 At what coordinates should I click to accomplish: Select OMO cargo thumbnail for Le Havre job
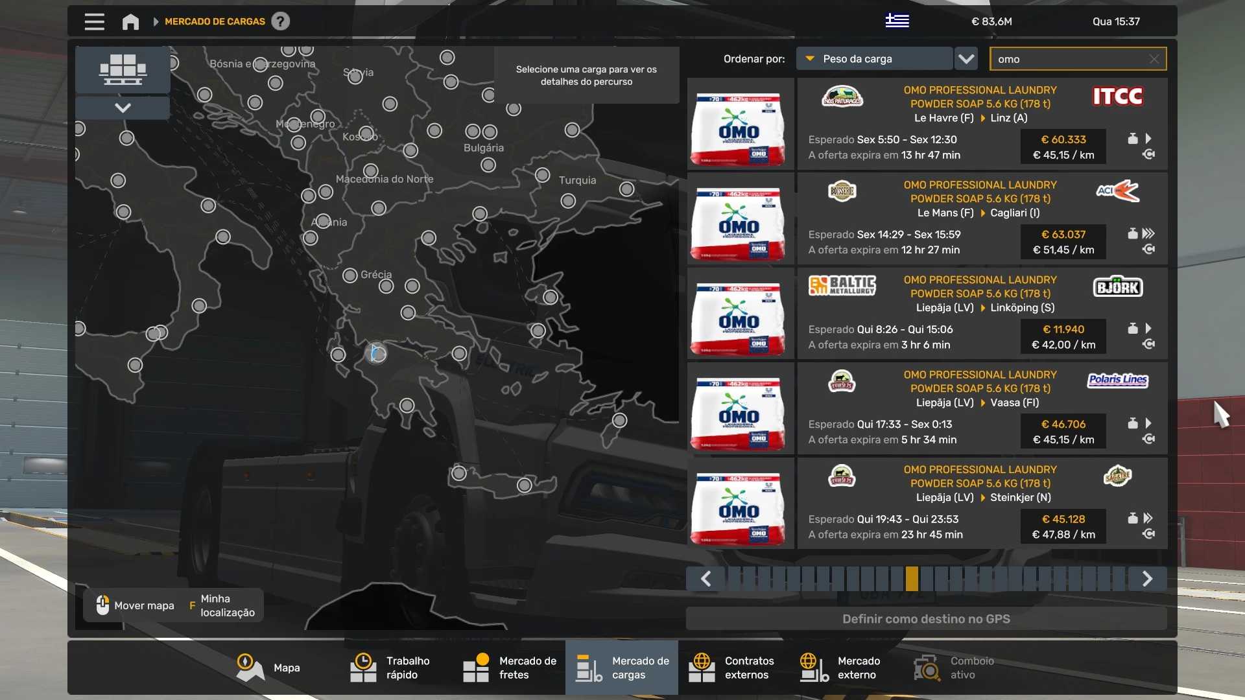(741, 124)
